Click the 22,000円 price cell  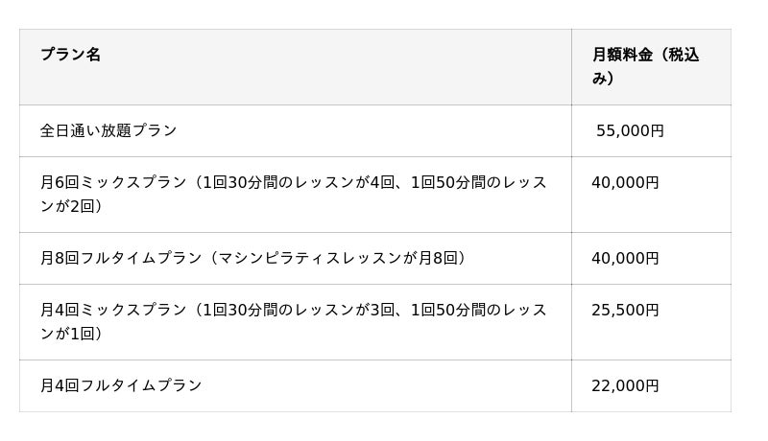(x=625, y=385)
